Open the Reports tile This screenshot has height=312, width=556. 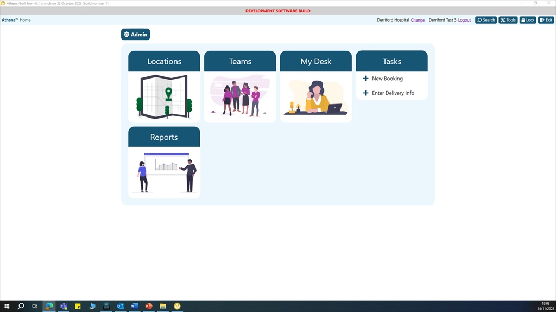click(164, 162)
